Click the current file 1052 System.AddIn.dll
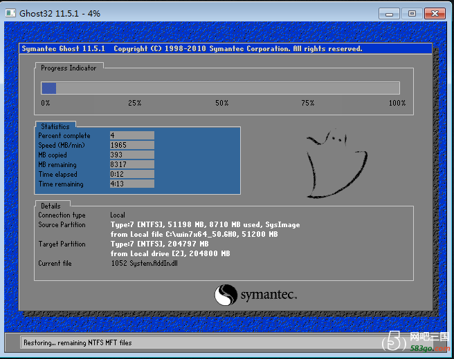 (x=144, y=264)
